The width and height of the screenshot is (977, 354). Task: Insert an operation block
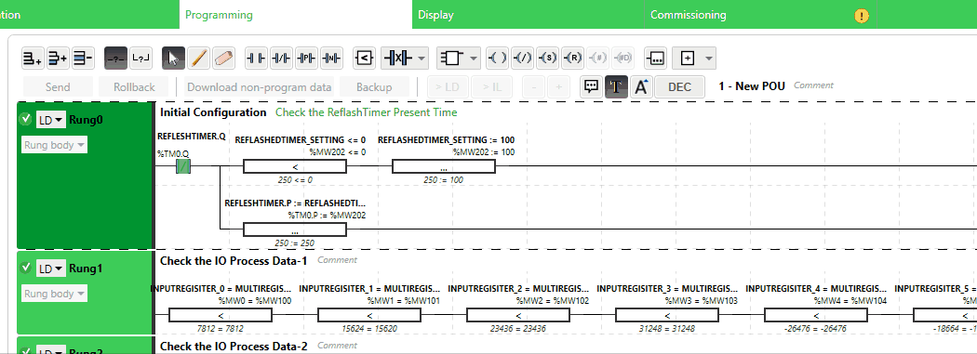tap(655, 59)
